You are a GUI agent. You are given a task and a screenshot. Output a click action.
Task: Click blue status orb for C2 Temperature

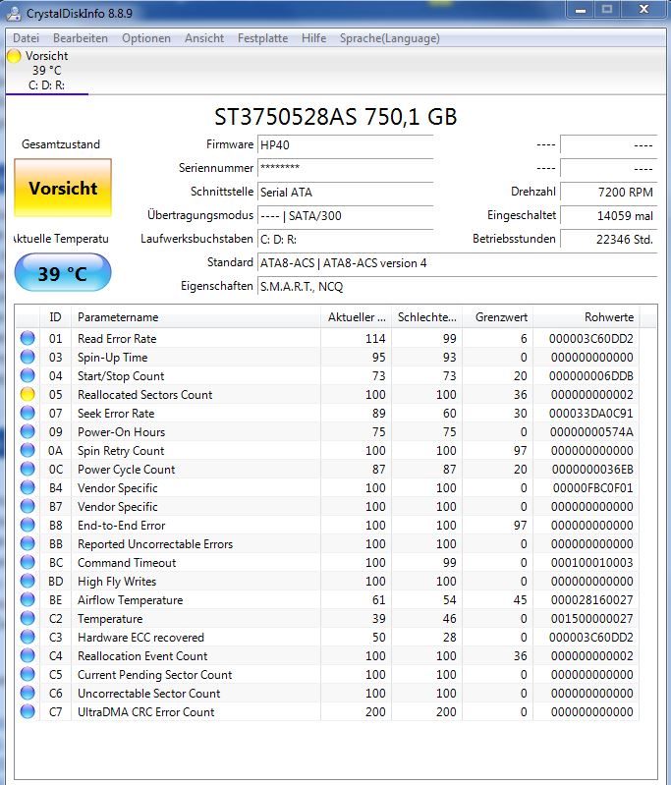pyautogui.click(x=28, y=618)
